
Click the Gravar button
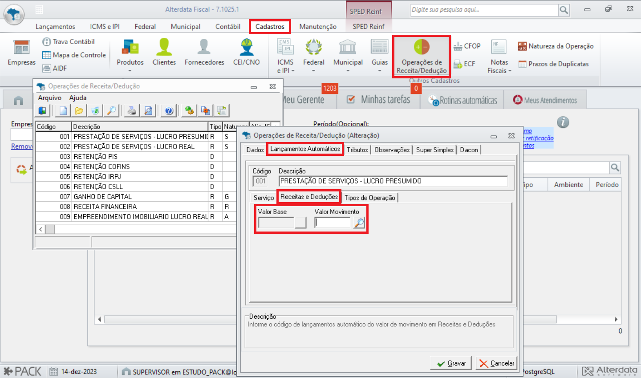point(451,363)
